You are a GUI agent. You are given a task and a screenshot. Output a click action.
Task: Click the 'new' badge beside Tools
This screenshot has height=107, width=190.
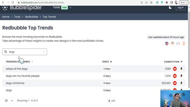(x=64, y=7)
